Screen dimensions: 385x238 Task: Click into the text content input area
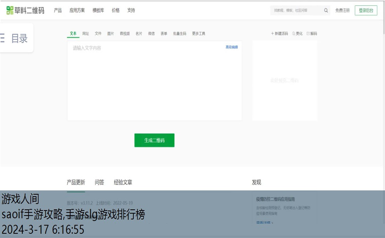154,81
